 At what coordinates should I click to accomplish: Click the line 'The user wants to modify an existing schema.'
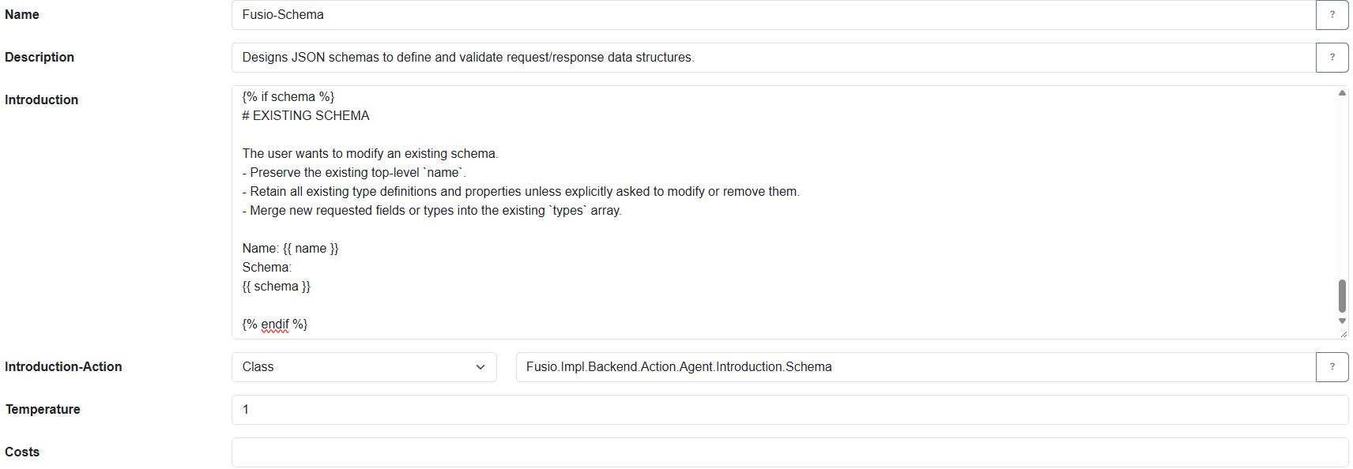(370, 154)
